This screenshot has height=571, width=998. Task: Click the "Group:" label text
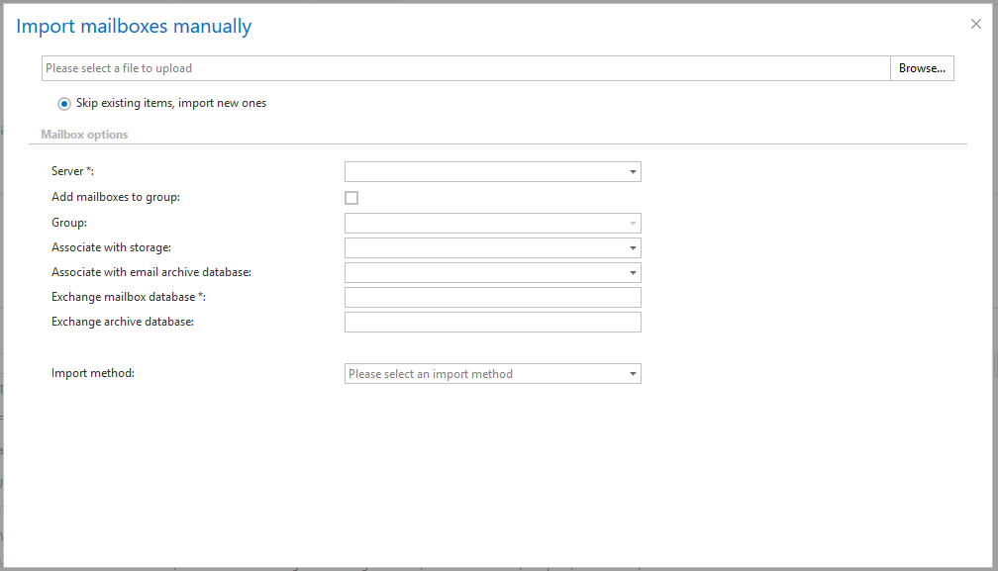69,223
